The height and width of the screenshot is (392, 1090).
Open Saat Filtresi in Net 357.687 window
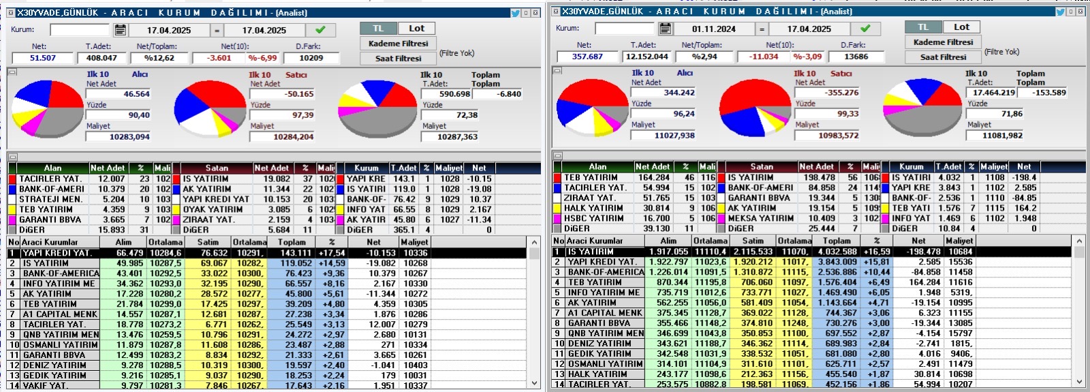coord(943,57)
